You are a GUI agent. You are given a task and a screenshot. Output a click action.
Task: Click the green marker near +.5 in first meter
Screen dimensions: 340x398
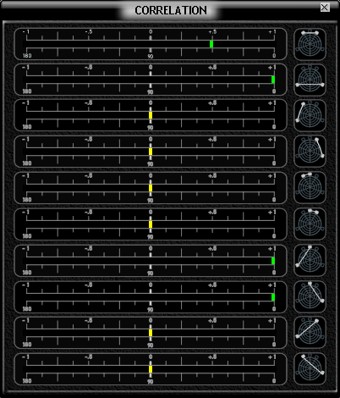211,44
